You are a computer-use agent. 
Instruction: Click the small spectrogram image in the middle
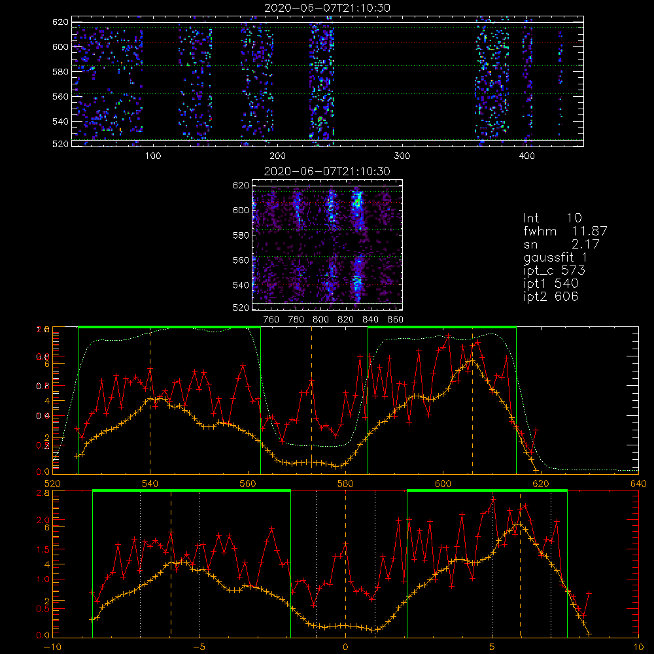(x=328, y=245)
